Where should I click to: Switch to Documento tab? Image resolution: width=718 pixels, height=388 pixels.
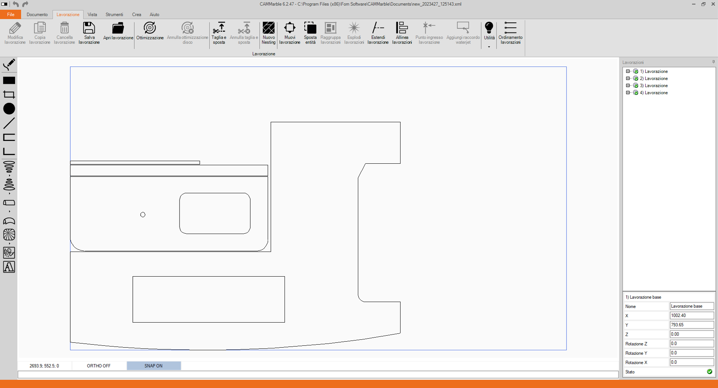[37, 15]
